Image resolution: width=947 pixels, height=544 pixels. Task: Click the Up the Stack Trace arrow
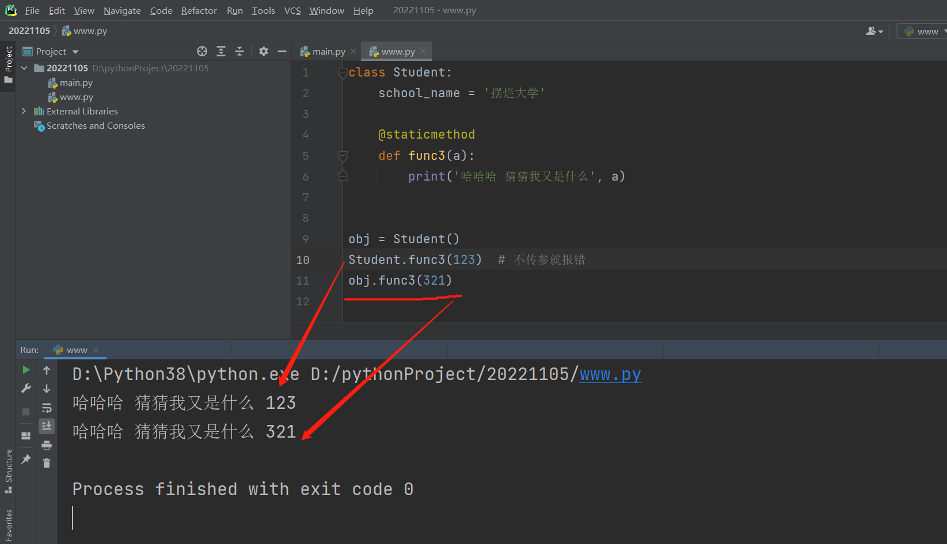click(47, 370)
